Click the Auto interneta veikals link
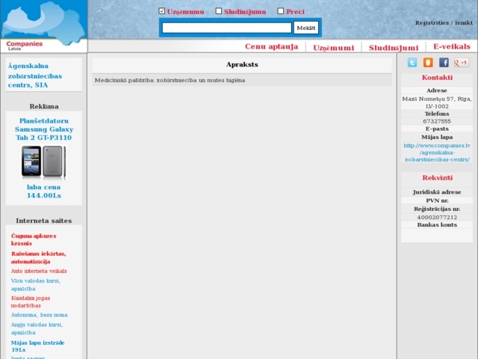 click(39, 271)
